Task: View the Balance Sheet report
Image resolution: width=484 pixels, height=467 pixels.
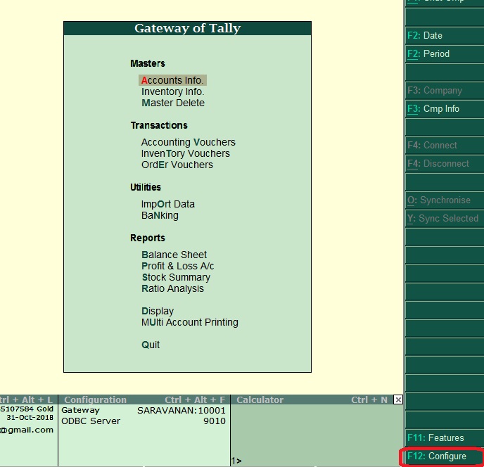Action: (174, 255)
